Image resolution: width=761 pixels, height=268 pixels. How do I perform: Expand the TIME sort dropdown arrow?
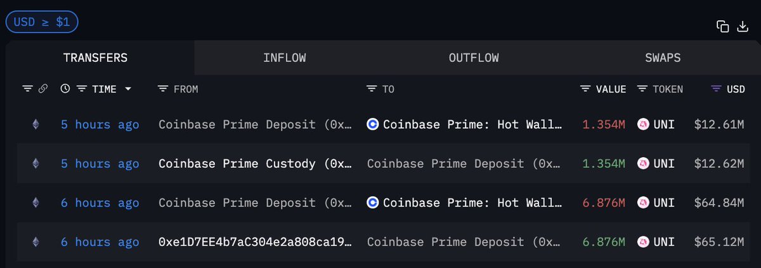click(x=128, y=89)
